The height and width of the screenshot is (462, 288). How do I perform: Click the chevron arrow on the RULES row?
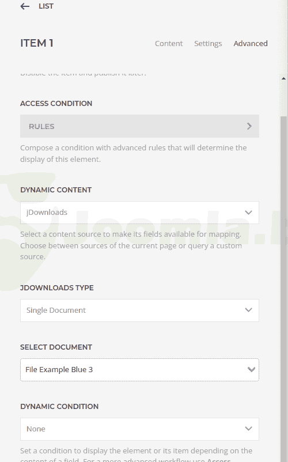(x=249, y=126)
